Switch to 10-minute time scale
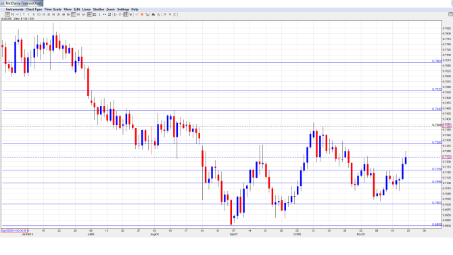The width and height of the screenshot is (453, 255). click(39, 14)
